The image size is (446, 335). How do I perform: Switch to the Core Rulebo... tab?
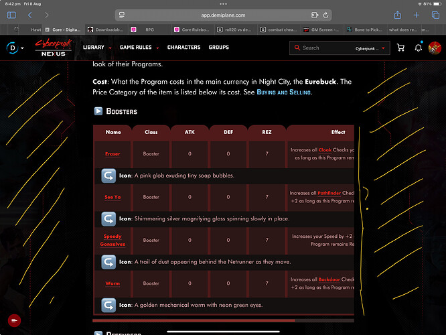[x=193, y=29]
